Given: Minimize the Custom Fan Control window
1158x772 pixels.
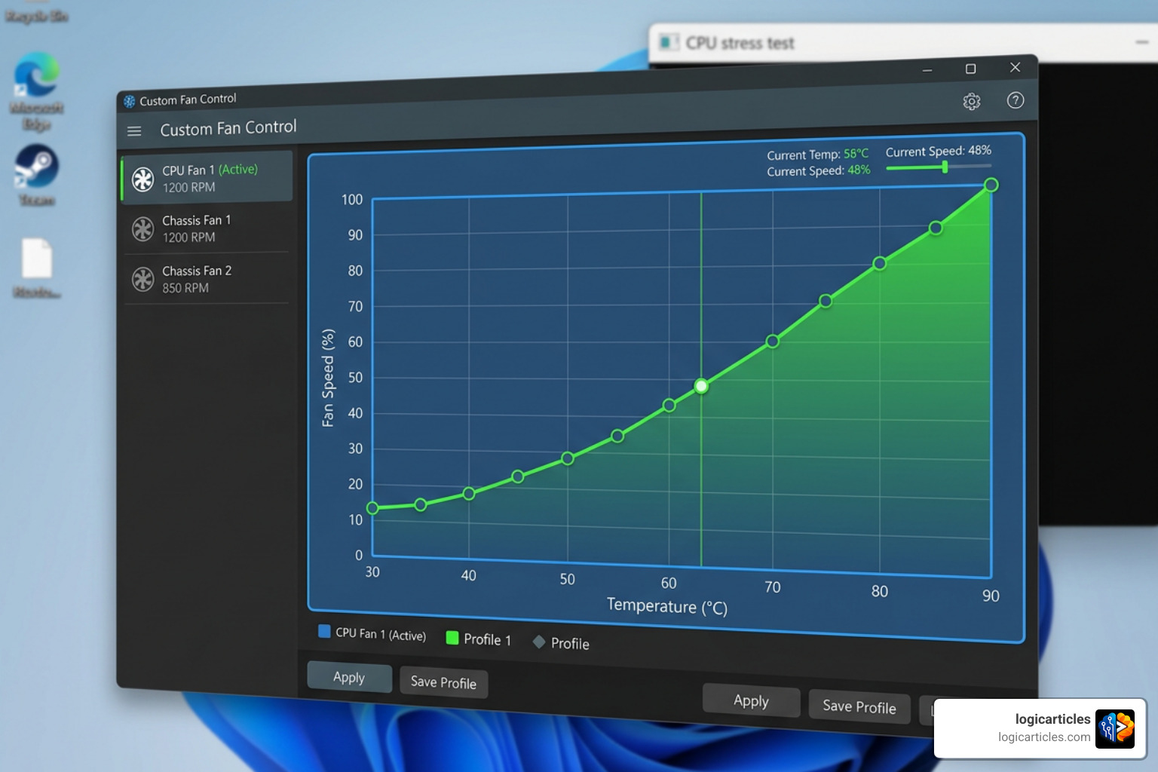Looking at the screenshot, I should pyautogui.click(x=927, y=70).
